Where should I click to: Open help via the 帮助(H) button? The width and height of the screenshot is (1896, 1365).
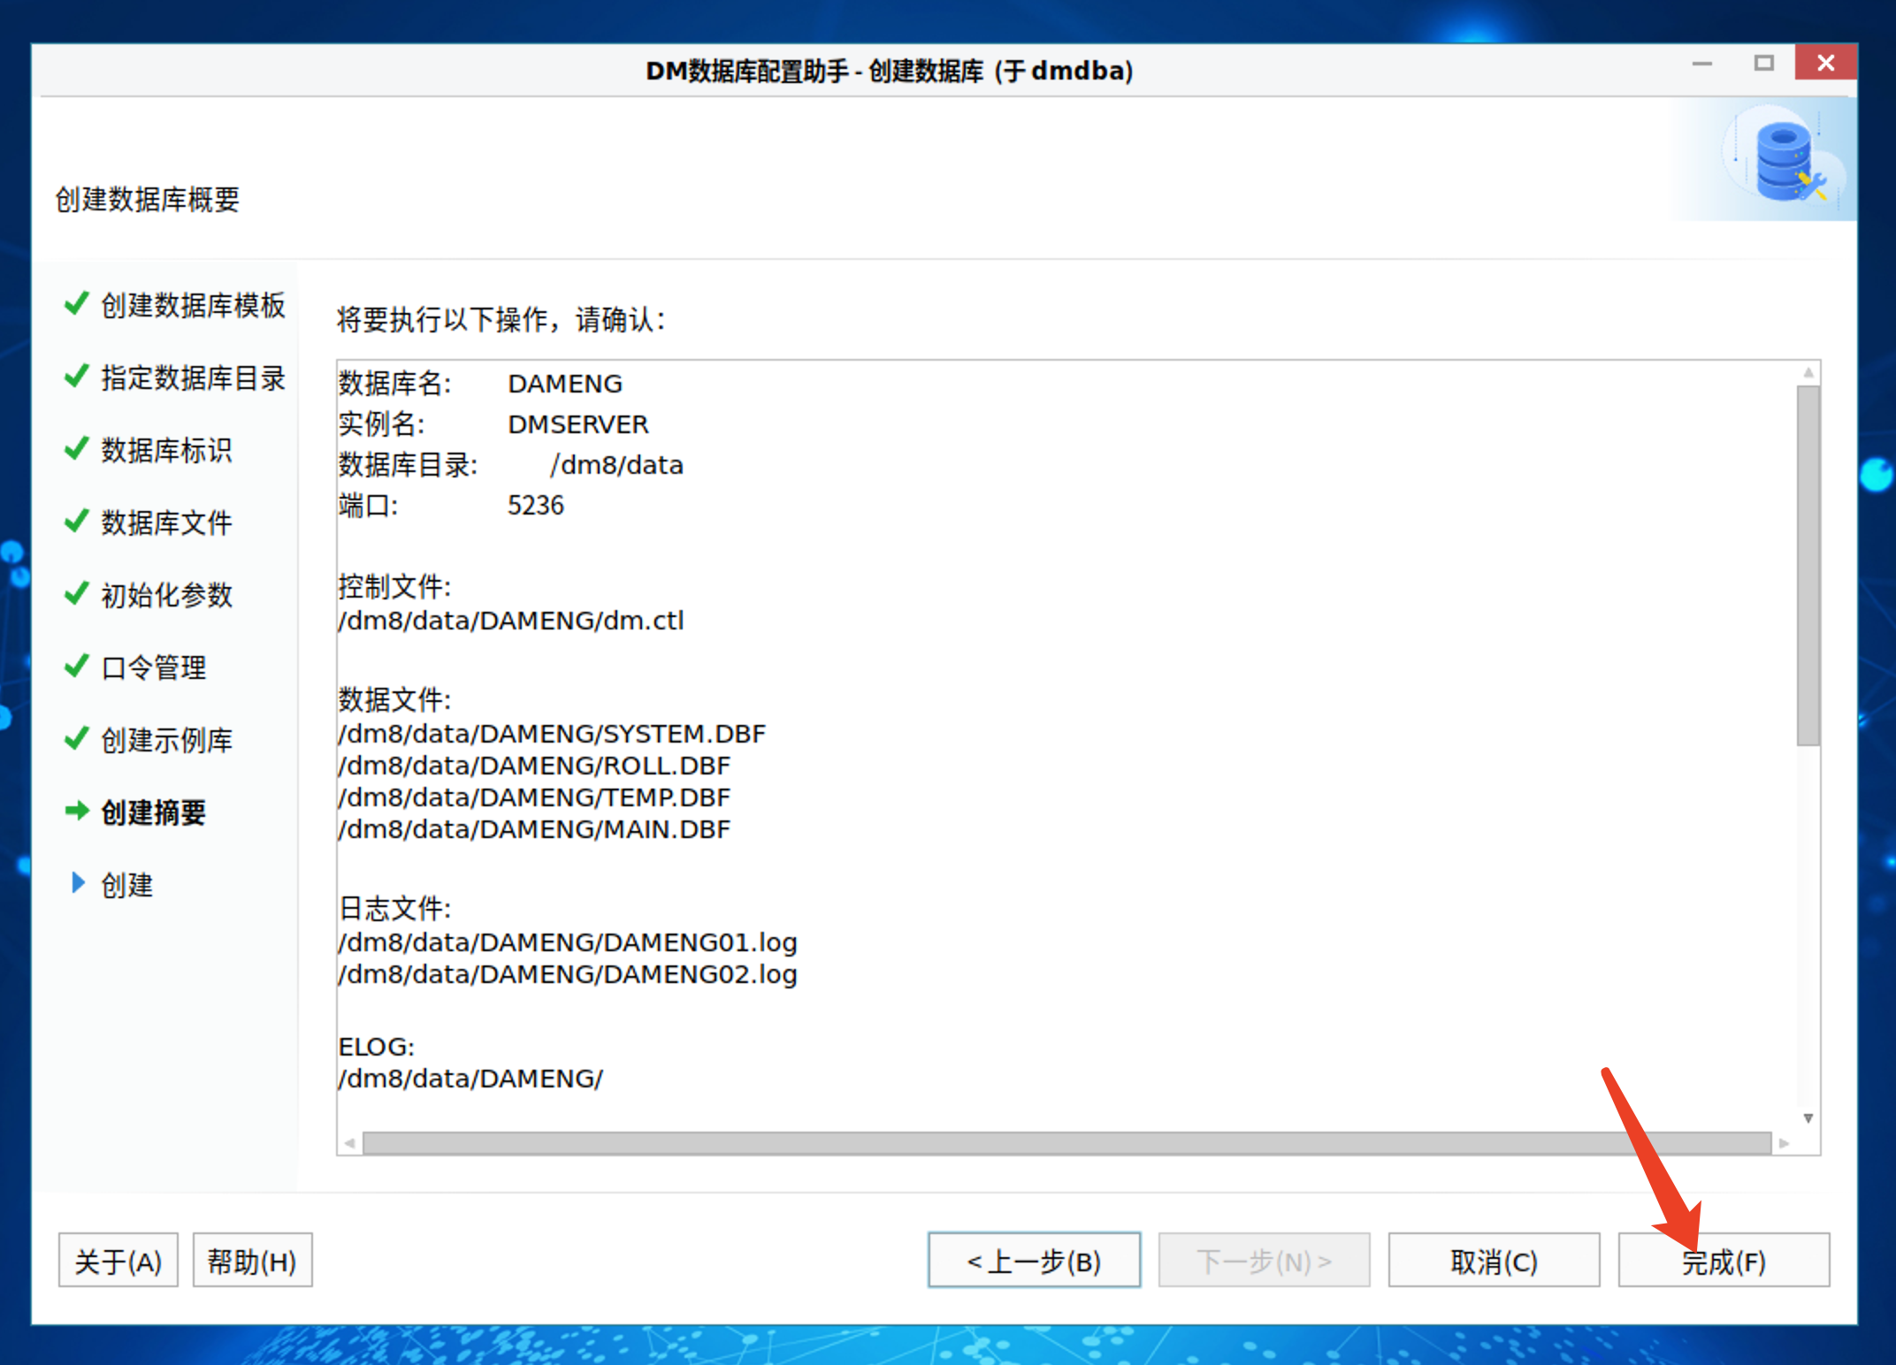[x=252, y=1260]
